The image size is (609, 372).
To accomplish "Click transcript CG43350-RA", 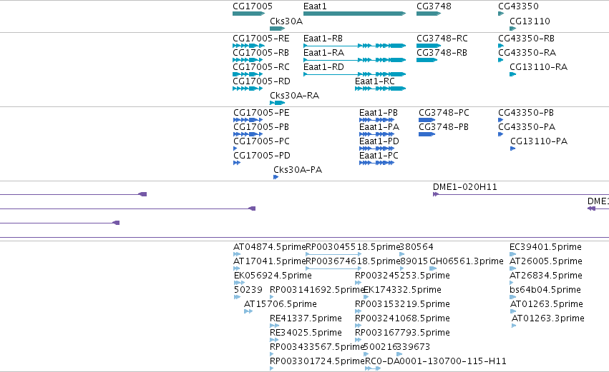I will pyautogui.click(x=527, y=53).
